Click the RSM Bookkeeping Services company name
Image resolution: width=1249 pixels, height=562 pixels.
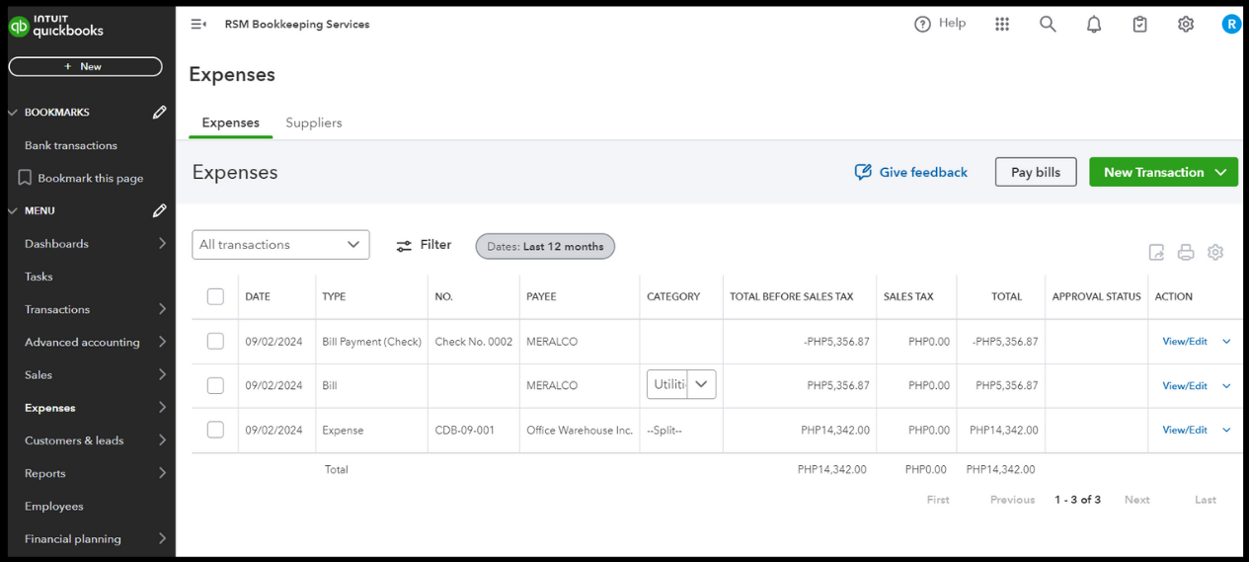click(x=297, y=25)
